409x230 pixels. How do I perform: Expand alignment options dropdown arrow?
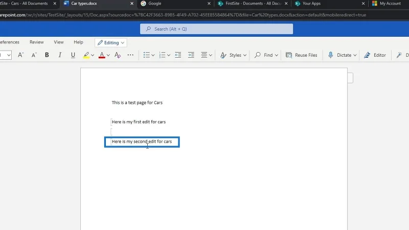pyautogui.click(x=211, y=55)
